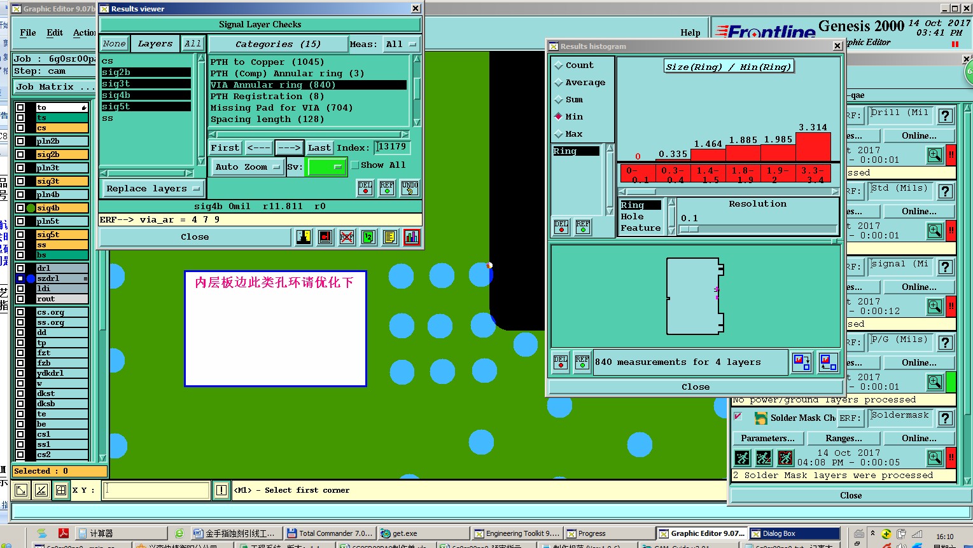The height and width of the screenshot is (548, 973).
Task: Click the Index input field
Action: point(392,147)
